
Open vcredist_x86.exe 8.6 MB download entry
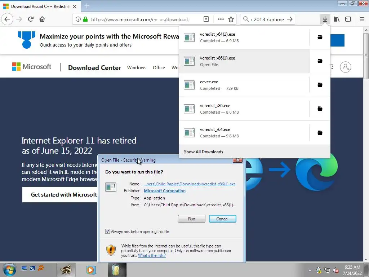pos(244,109)
